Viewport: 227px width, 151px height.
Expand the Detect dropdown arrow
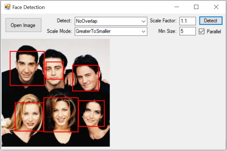pos(144,21)
